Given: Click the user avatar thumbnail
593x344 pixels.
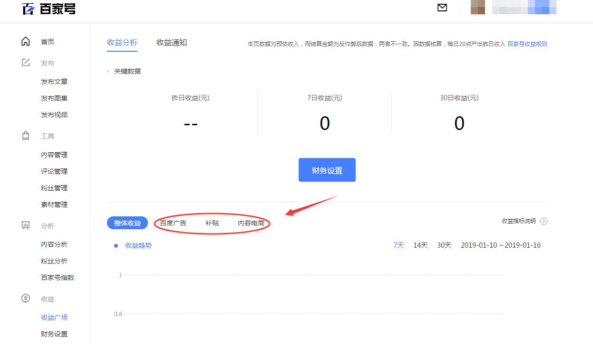Looking at the screenshot, I should click(477, 8).
